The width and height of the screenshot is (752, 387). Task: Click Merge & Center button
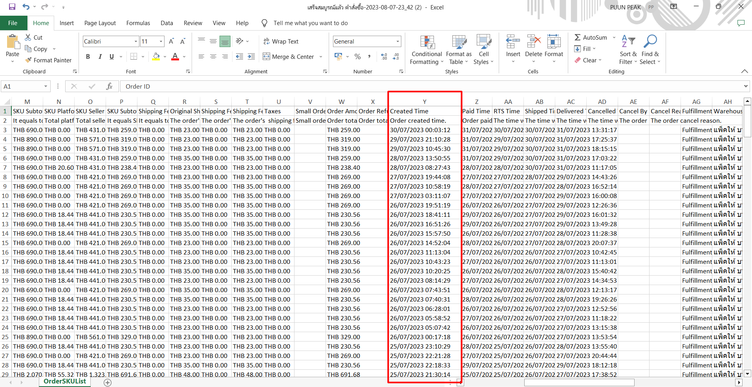coord(289,56)
